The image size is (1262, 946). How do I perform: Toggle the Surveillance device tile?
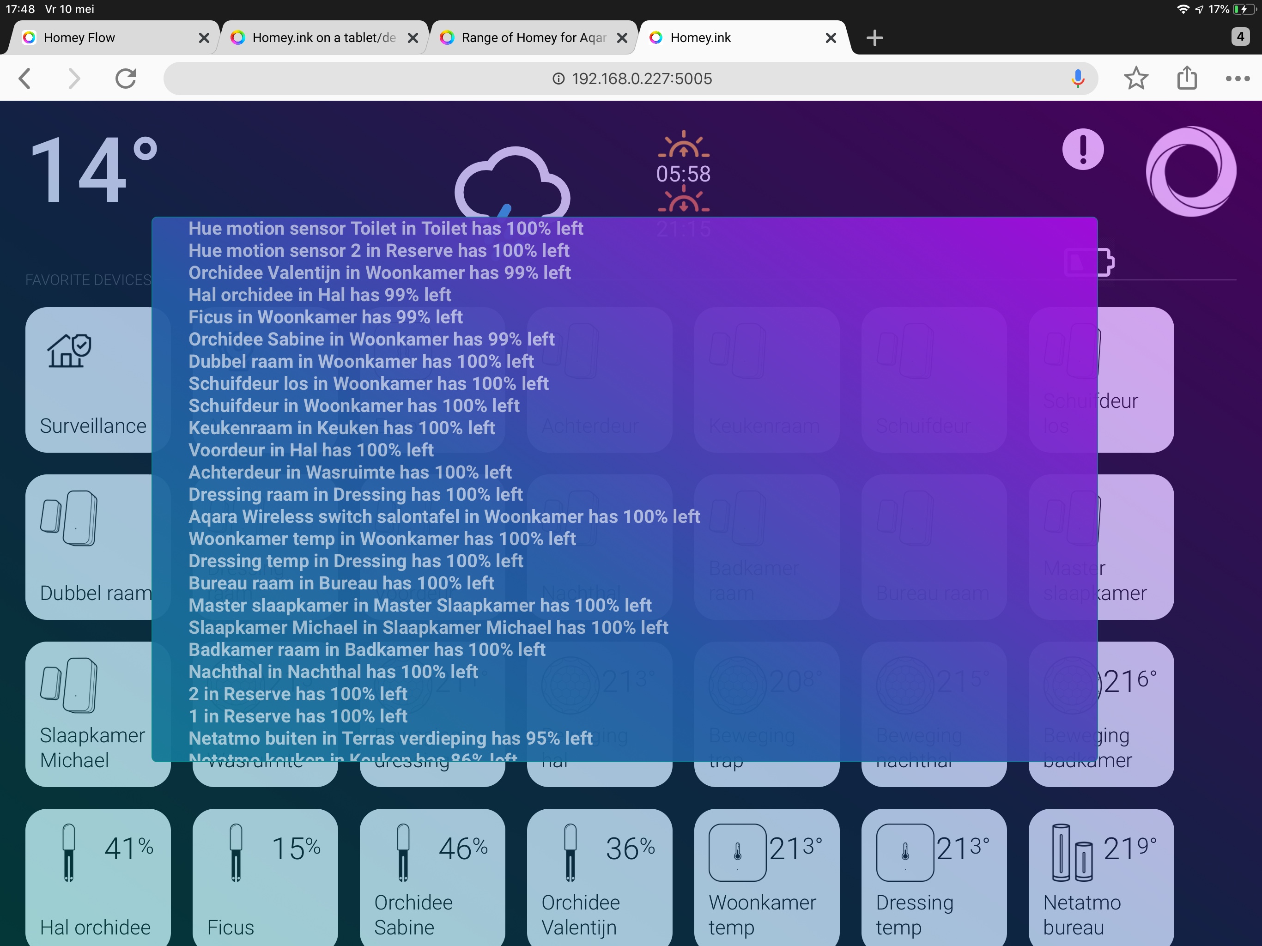[x=91, y=379]
